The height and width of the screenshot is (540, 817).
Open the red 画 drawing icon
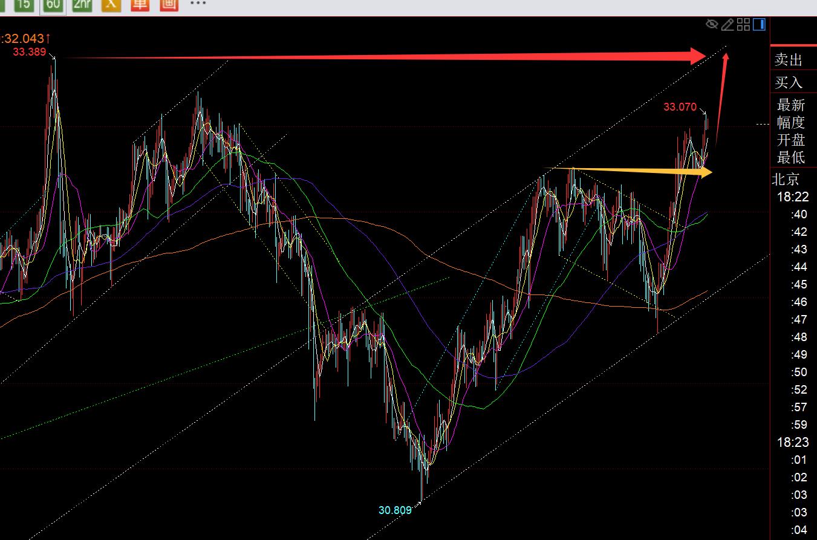169,5
